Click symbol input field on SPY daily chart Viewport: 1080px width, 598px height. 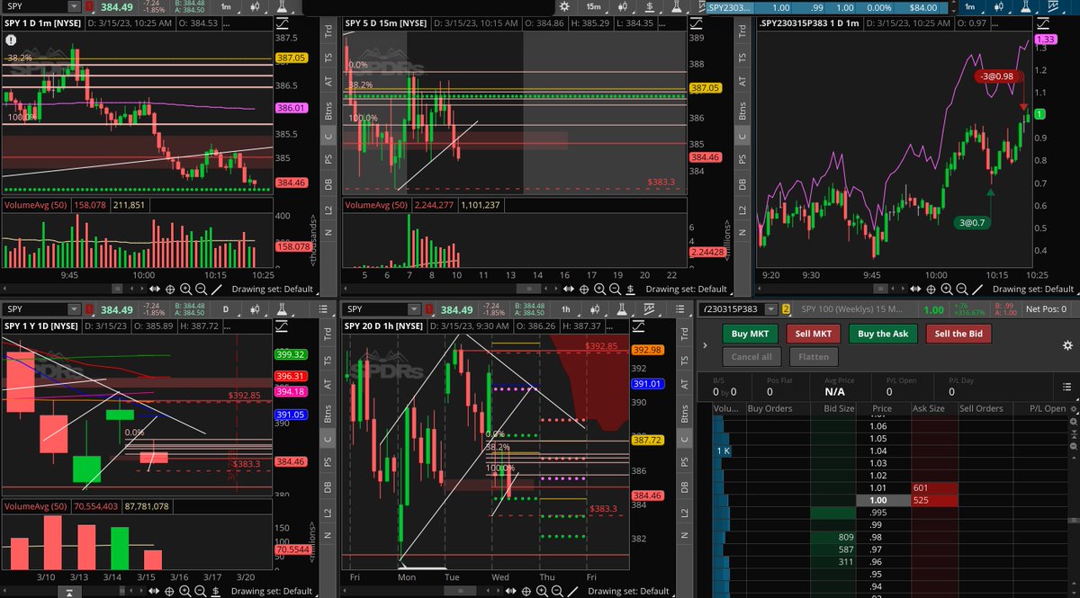[x=36, y=309]
